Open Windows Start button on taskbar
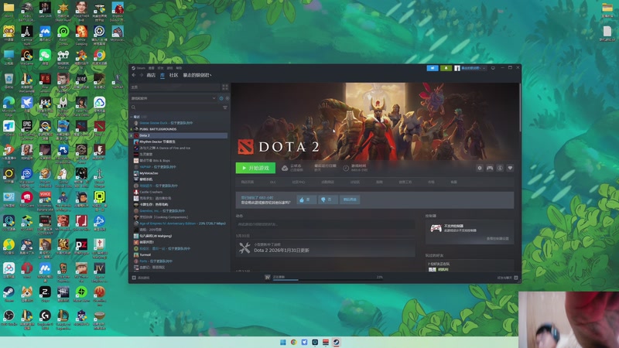 coord(282,342)
